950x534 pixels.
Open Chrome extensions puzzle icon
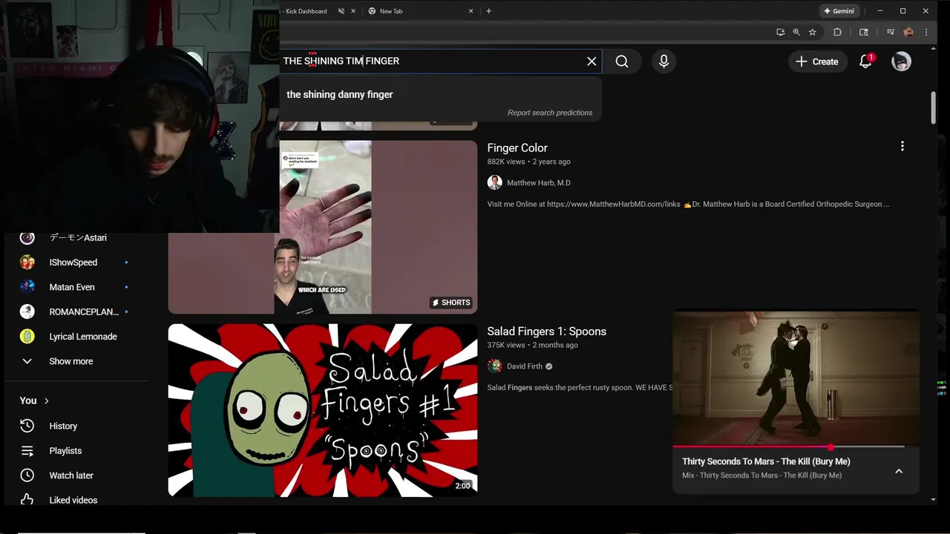(837, 32)
